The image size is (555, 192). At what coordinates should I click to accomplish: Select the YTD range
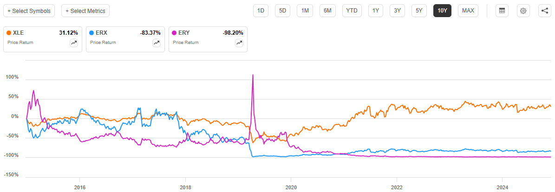coord(352,11)
